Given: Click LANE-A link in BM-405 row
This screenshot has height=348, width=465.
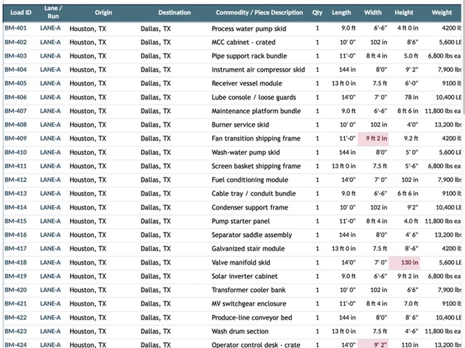Looking at the screenshot, I should [51, 83].
